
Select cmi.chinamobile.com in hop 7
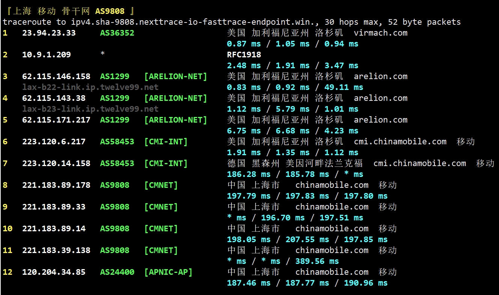coord(420,163)
